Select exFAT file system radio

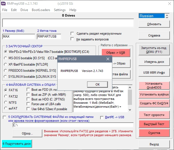6,108
